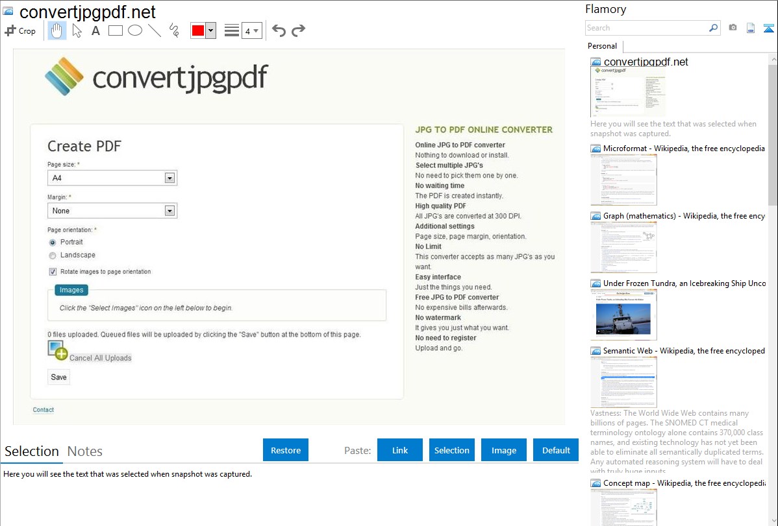
Task: Paste as Image
Action: (504, 450)
